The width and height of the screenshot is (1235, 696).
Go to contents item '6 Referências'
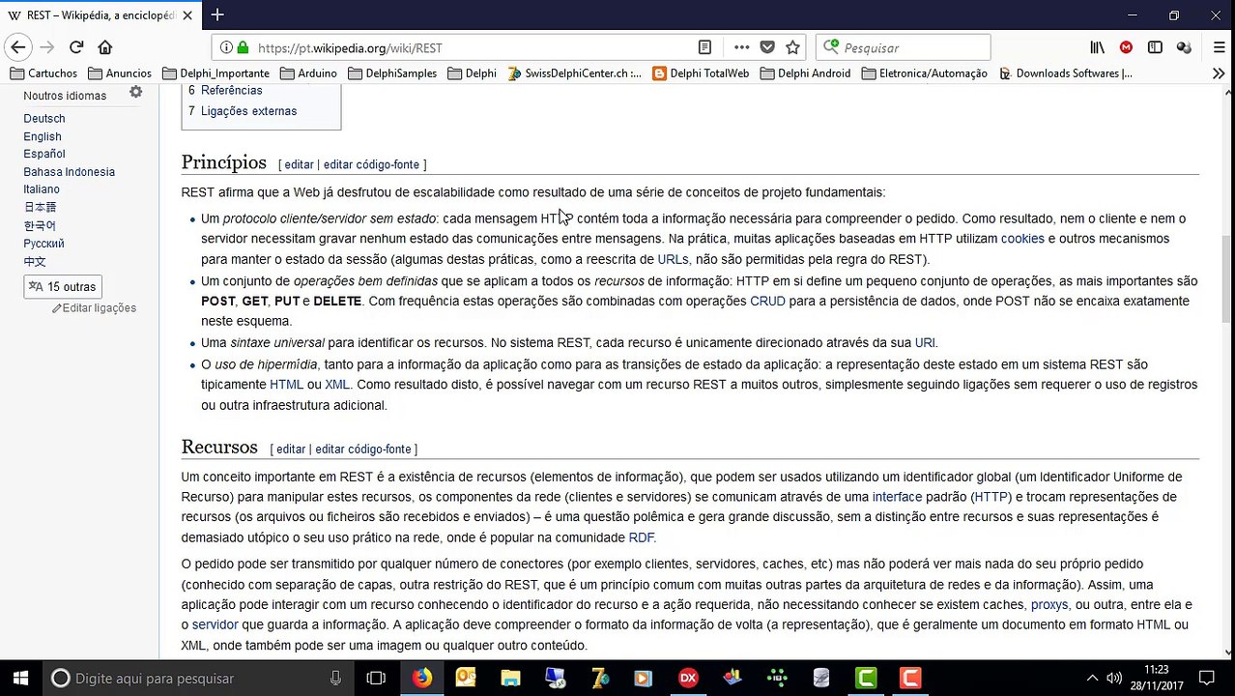(x=225, y=90)
